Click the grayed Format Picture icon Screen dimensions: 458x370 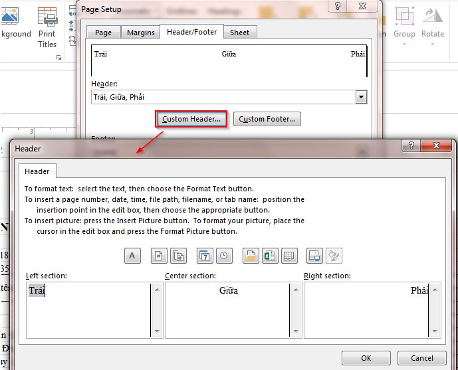point(334,256)
